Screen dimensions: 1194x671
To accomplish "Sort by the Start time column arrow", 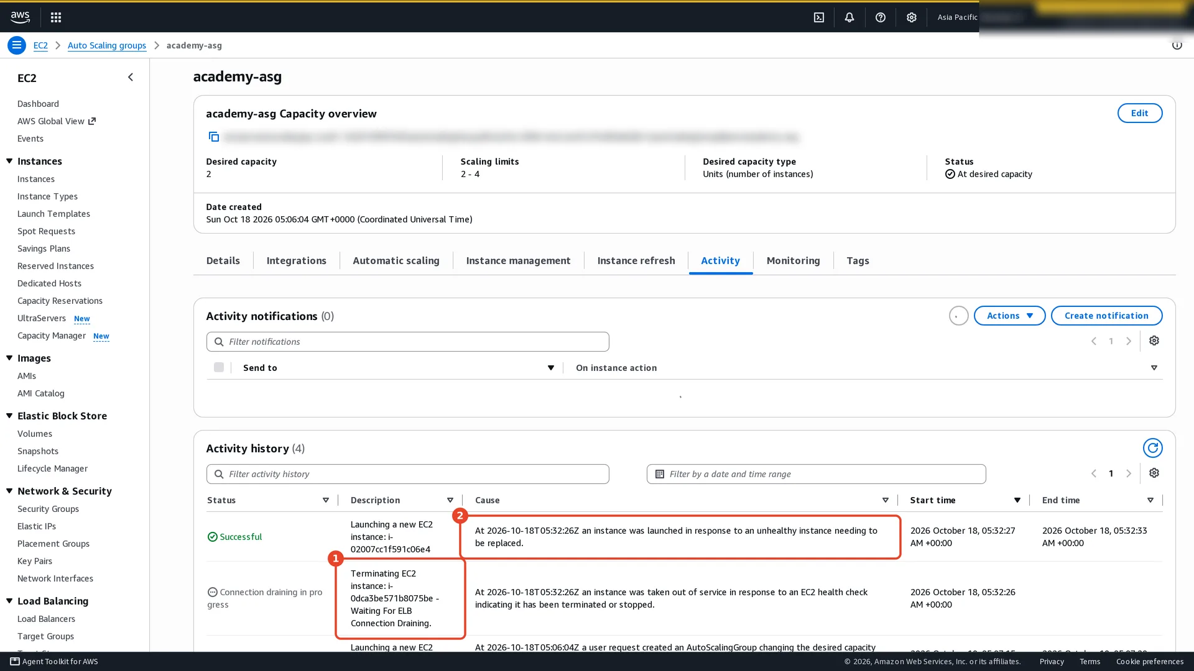I will pyautogui.click(x=1017, y=500).
